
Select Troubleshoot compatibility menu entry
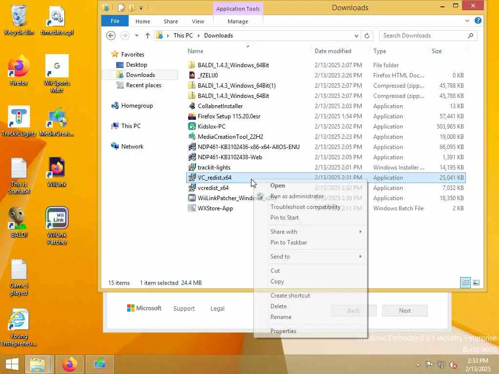point(310,206)
